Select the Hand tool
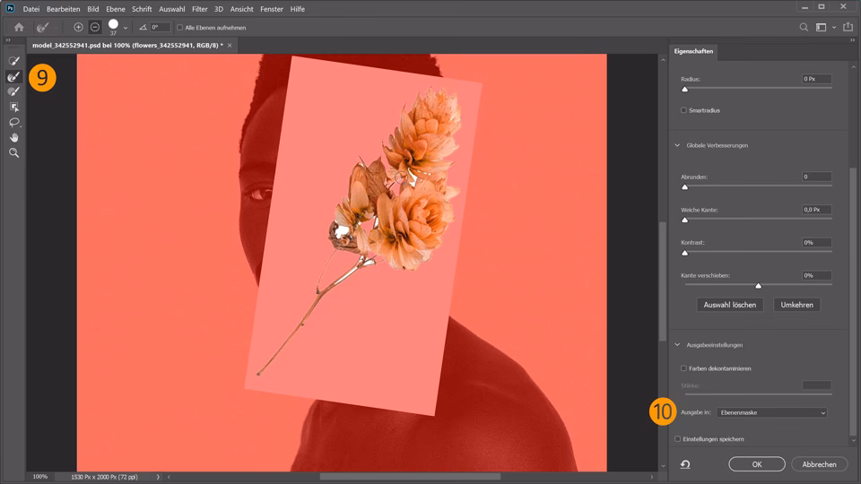This screenshot has height=484, width=861. point(14,138)
